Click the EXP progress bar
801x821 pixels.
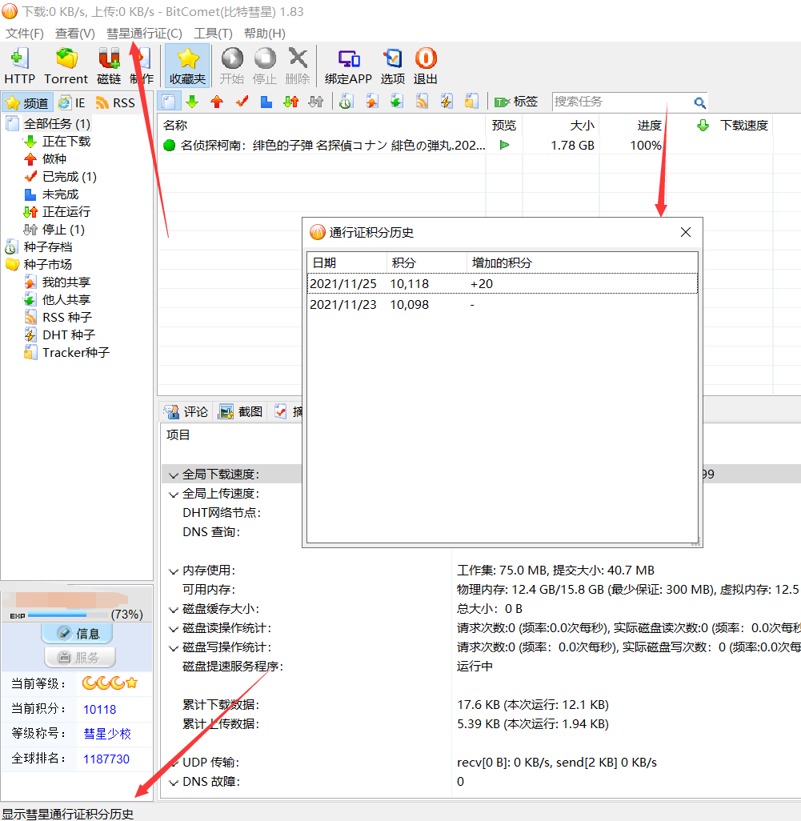tap(67, 615)
